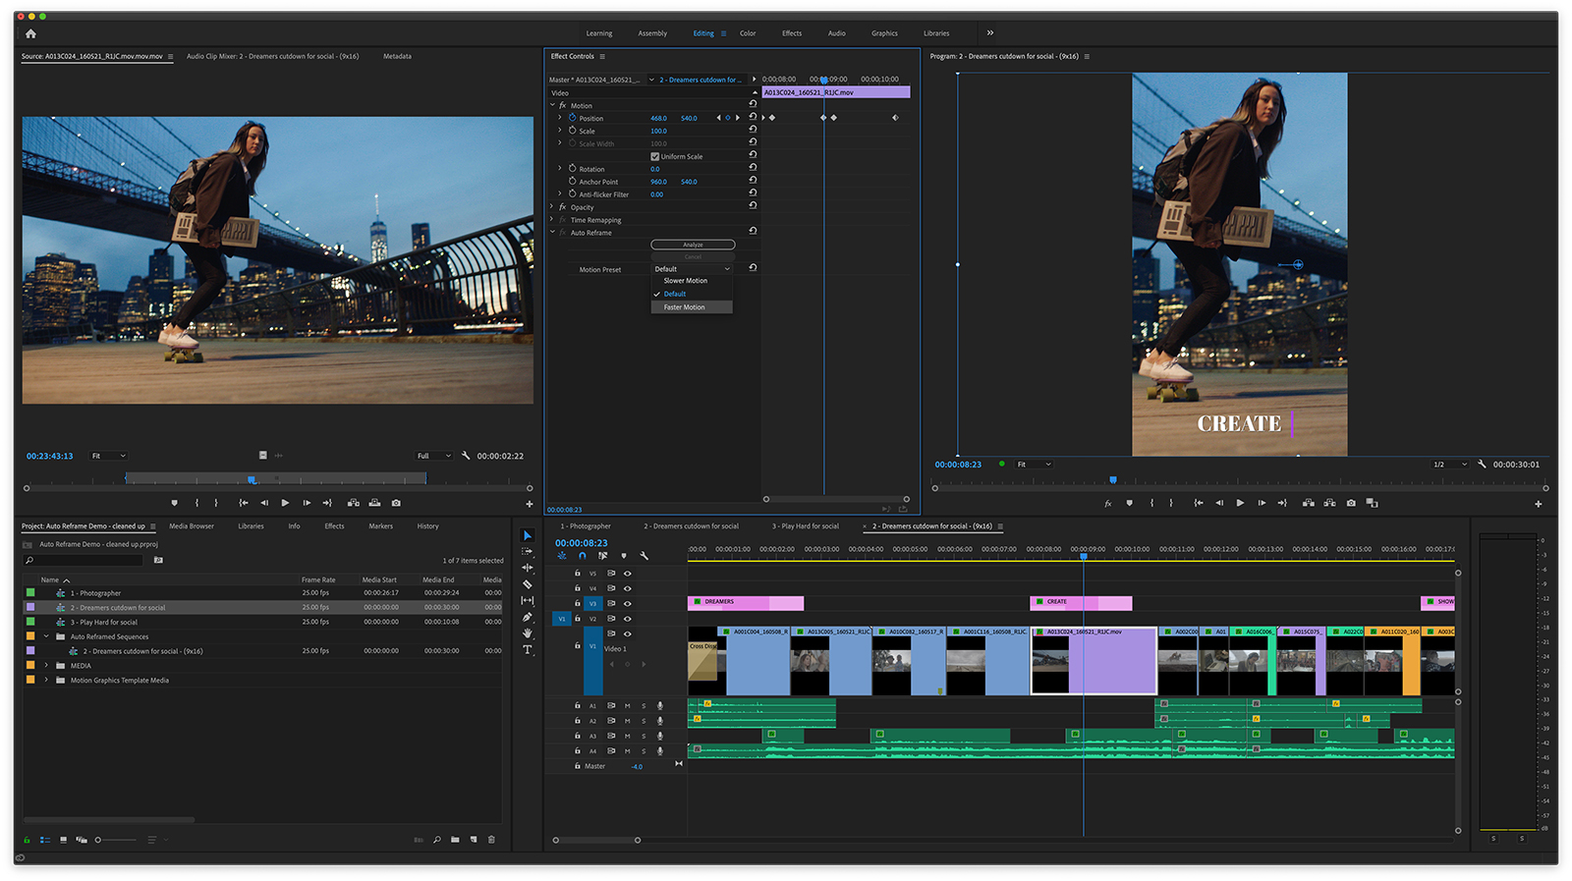
Task: Click the Analyze button
Action: [x=693, y=245]
